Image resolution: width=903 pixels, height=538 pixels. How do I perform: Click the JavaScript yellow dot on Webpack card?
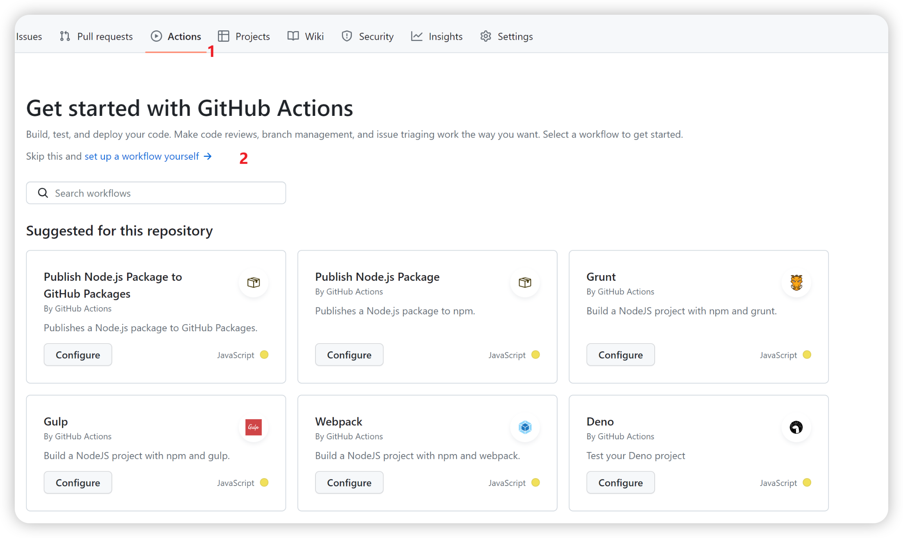click(x=535, y=482)
